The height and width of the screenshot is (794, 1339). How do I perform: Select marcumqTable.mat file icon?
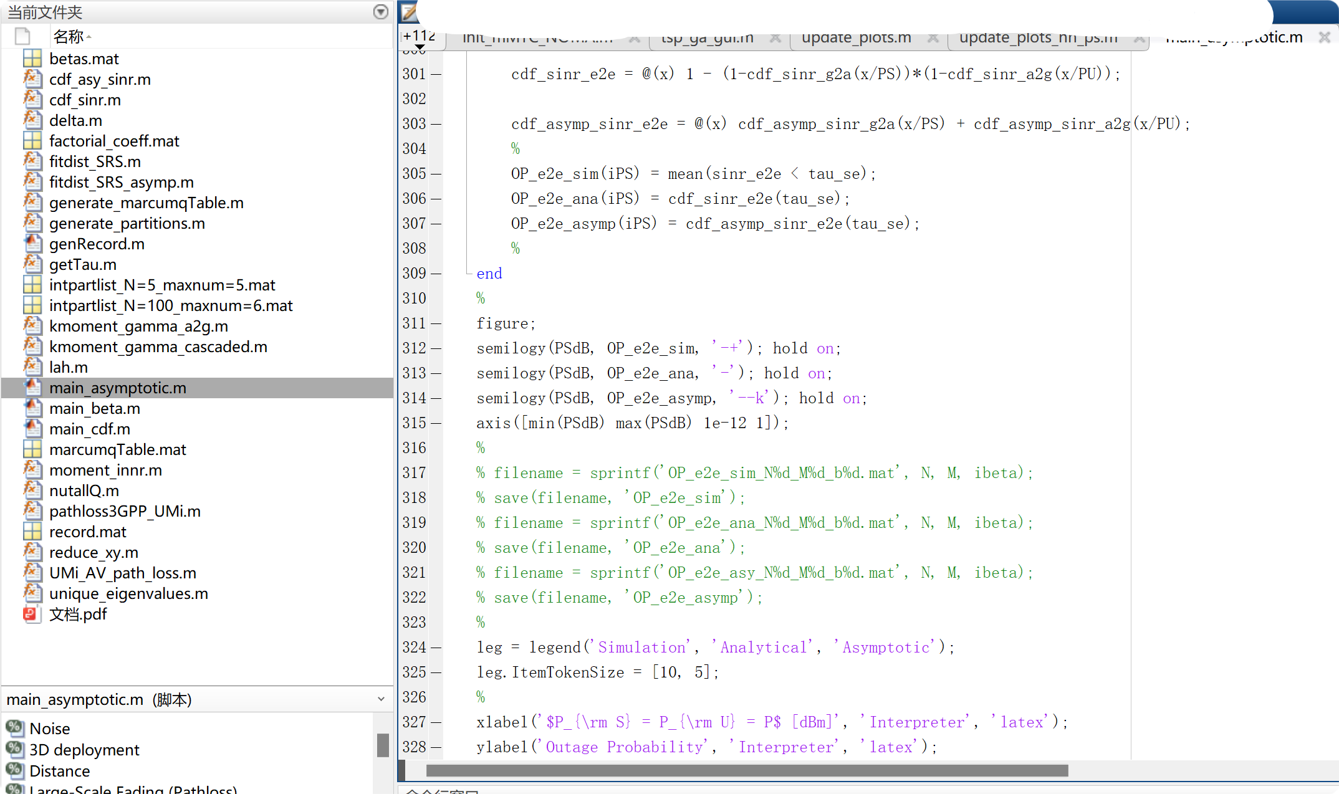click(32, 449)
